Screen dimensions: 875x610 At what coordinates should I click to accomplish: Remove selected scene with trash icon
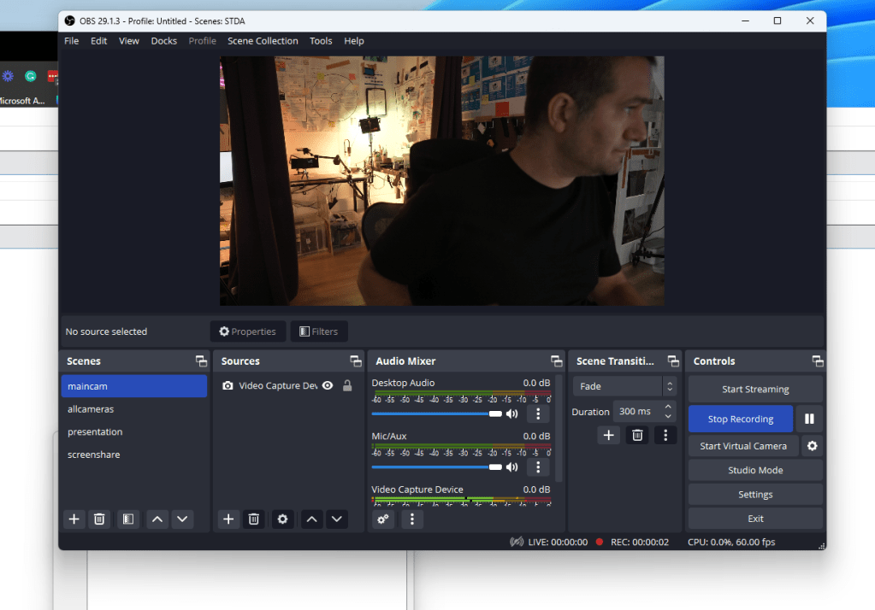click(99, 519)
